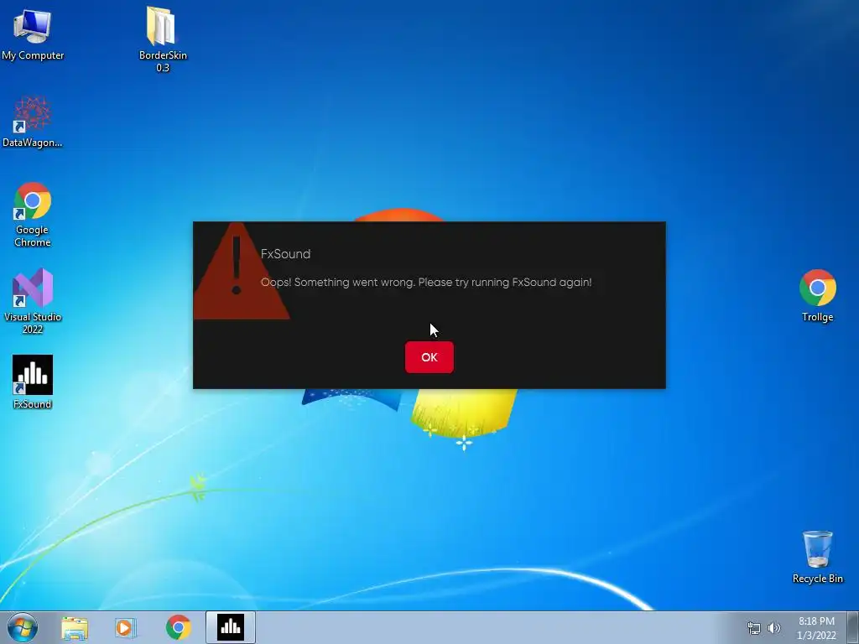The width and height of the screenshot is (859, 644).
Task: Open My Computer desktop icon
Action: [33, 33]
